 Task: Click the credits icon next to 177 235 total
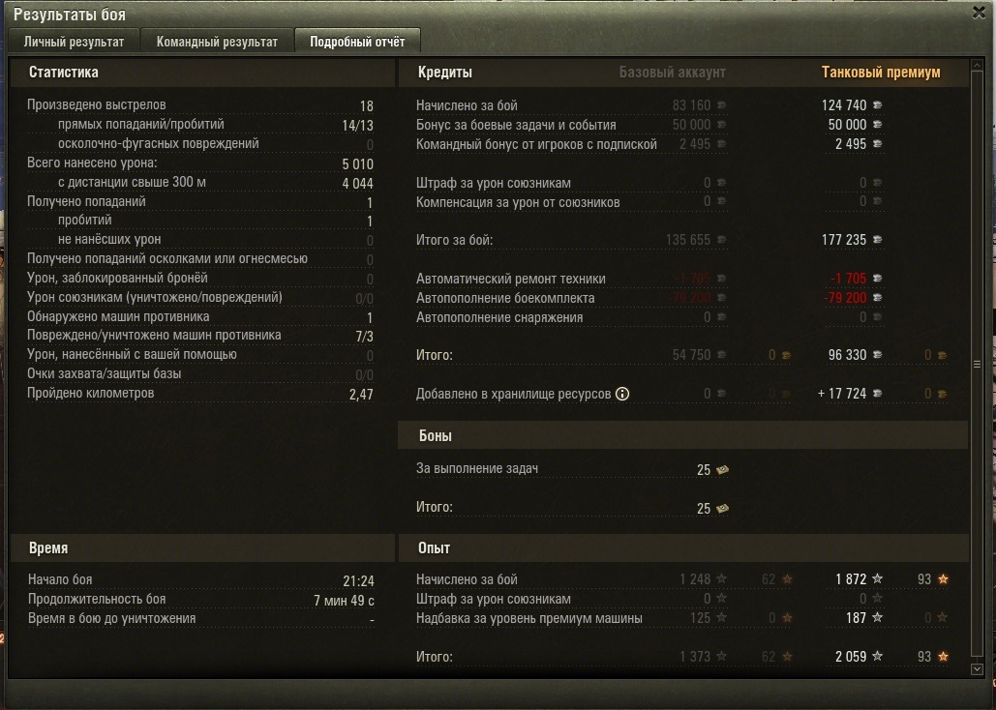pos(877,240)
